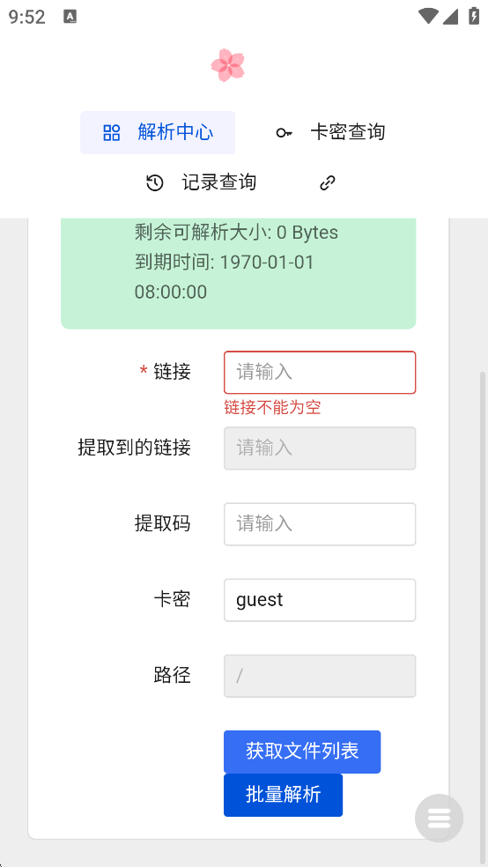Click the 提取到的链接 disabled field
The image size is (488, 867).
pos(320,448)
